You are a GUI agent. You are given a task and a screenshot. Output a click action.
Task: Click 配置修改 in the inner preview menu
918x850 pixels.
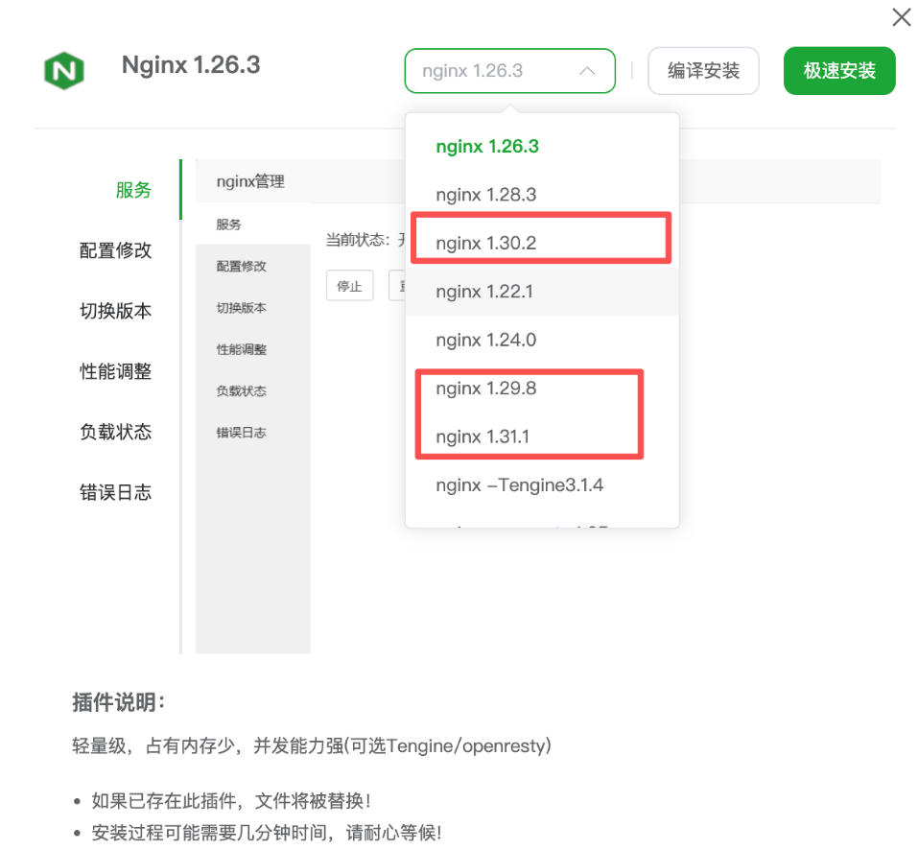point(241,266)
